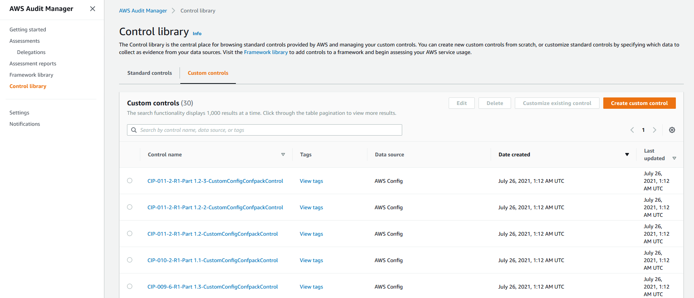Close the AWS Audit Manager sidebar
The image size is (694, 298).
pyautogui.click(x=93, y=9)
